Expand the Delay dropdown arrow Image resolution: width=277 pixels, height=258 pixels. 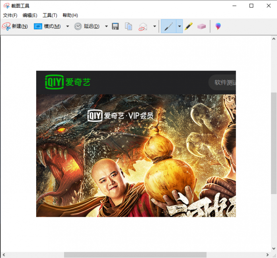pyautogui.click(x=106, y=27)
